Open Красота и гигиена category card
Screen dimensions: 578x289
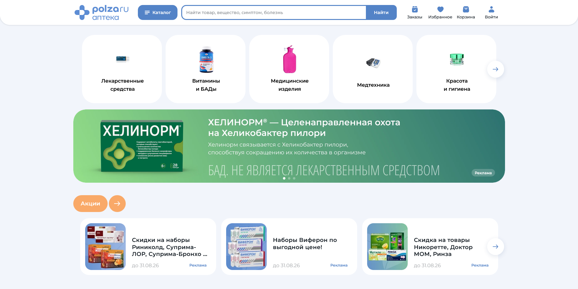pos(456,69)
